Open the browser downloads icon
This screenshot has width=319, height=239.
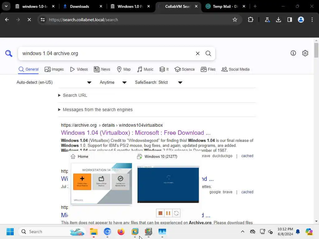point(278,20)
